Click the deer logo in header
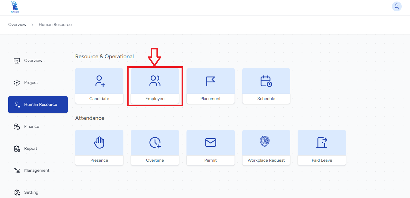 click(x=14, y=7)
